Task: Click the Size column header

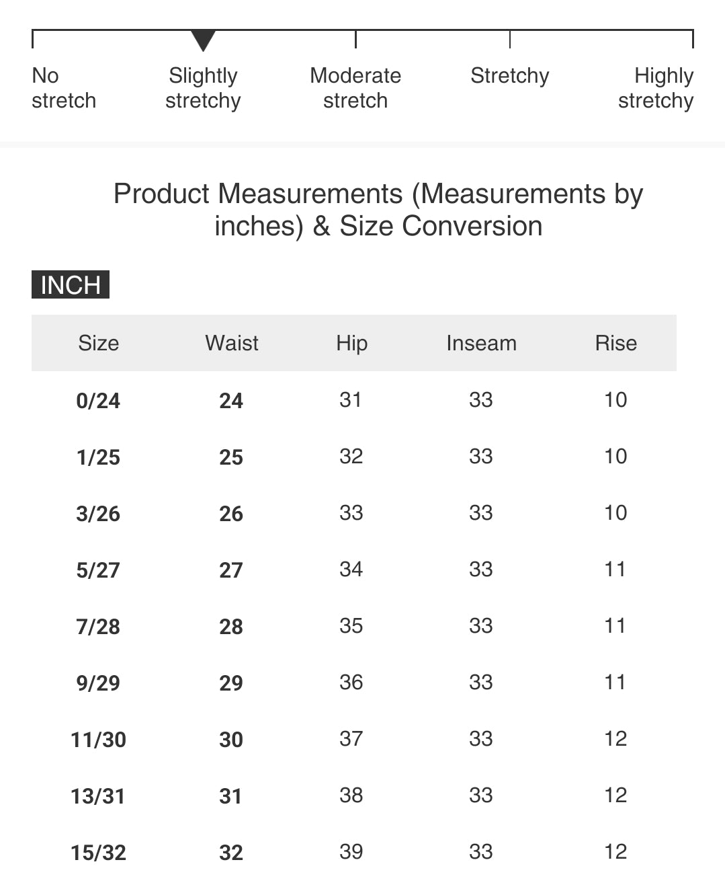Action: pyautogui.click(x=98, y=343)
